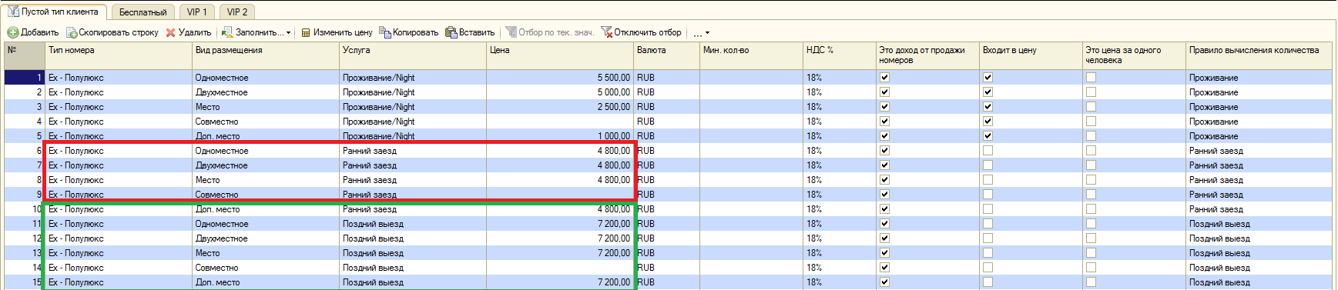Click the Отключить отбор filter icon
Screen dimensions: 1338x290
click(x=606, y=32)
